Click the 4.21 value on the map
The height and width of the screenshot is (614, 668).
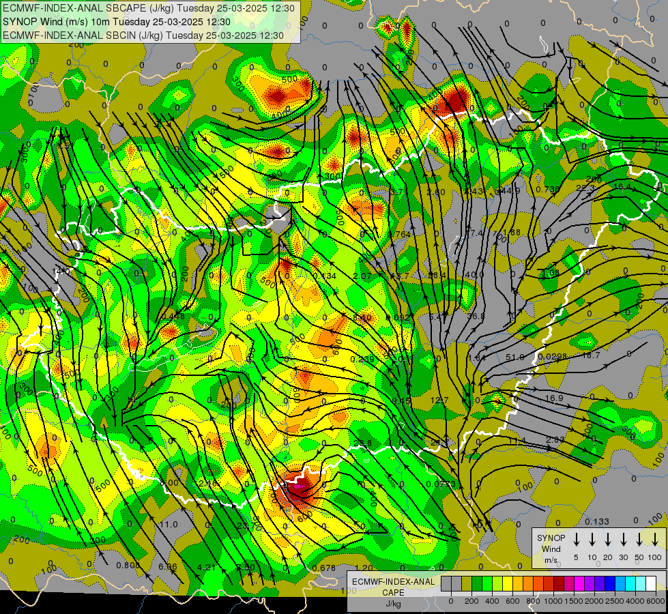coord(207,567)
